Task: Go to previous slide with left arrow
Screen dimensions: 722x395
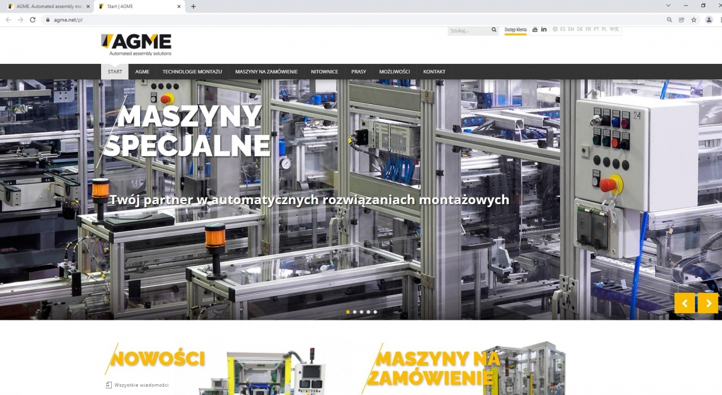Action: click(x=685, y=303)
